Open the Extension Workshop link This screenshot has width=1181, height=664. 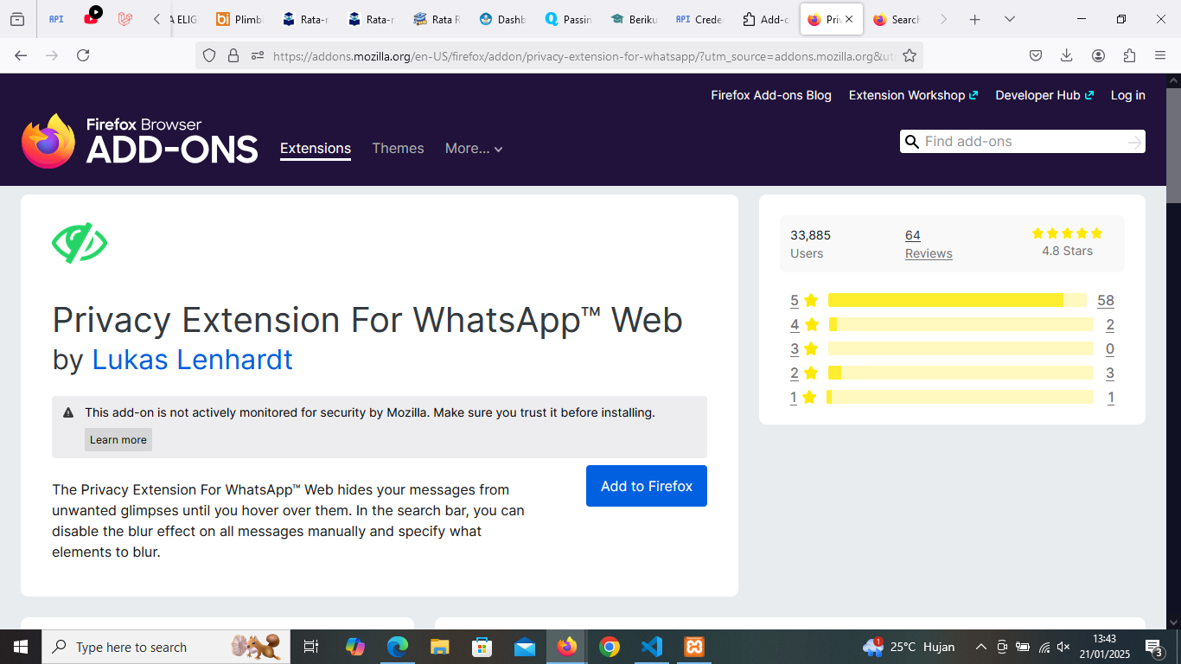(913, 95)
